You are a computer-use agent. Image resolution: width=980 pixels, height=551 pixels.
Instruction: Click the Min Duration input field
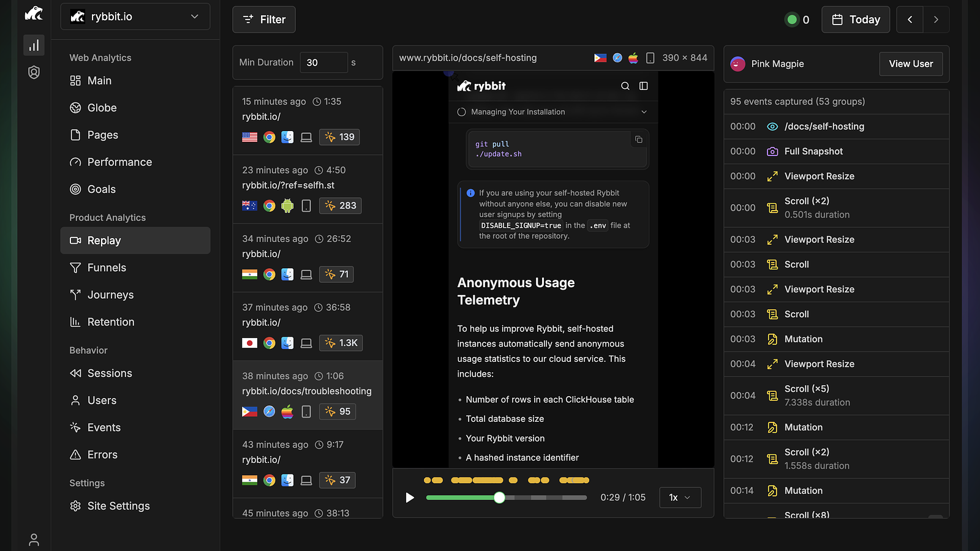click(324, 62)
